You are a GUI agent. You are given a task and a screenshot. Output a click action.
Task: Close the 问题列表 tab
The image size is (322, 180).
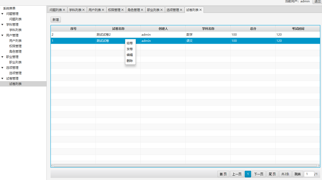pyautogui.click(x=64, y=10)
